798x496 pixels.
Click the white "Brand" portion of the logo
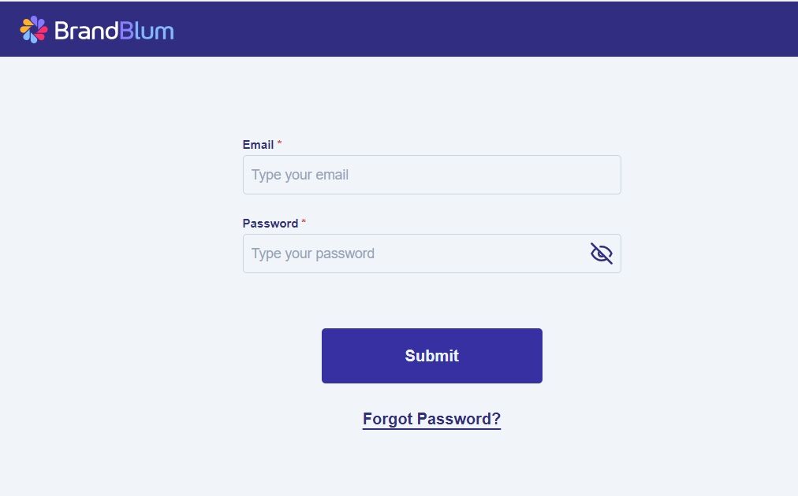[x=87, y=31]
